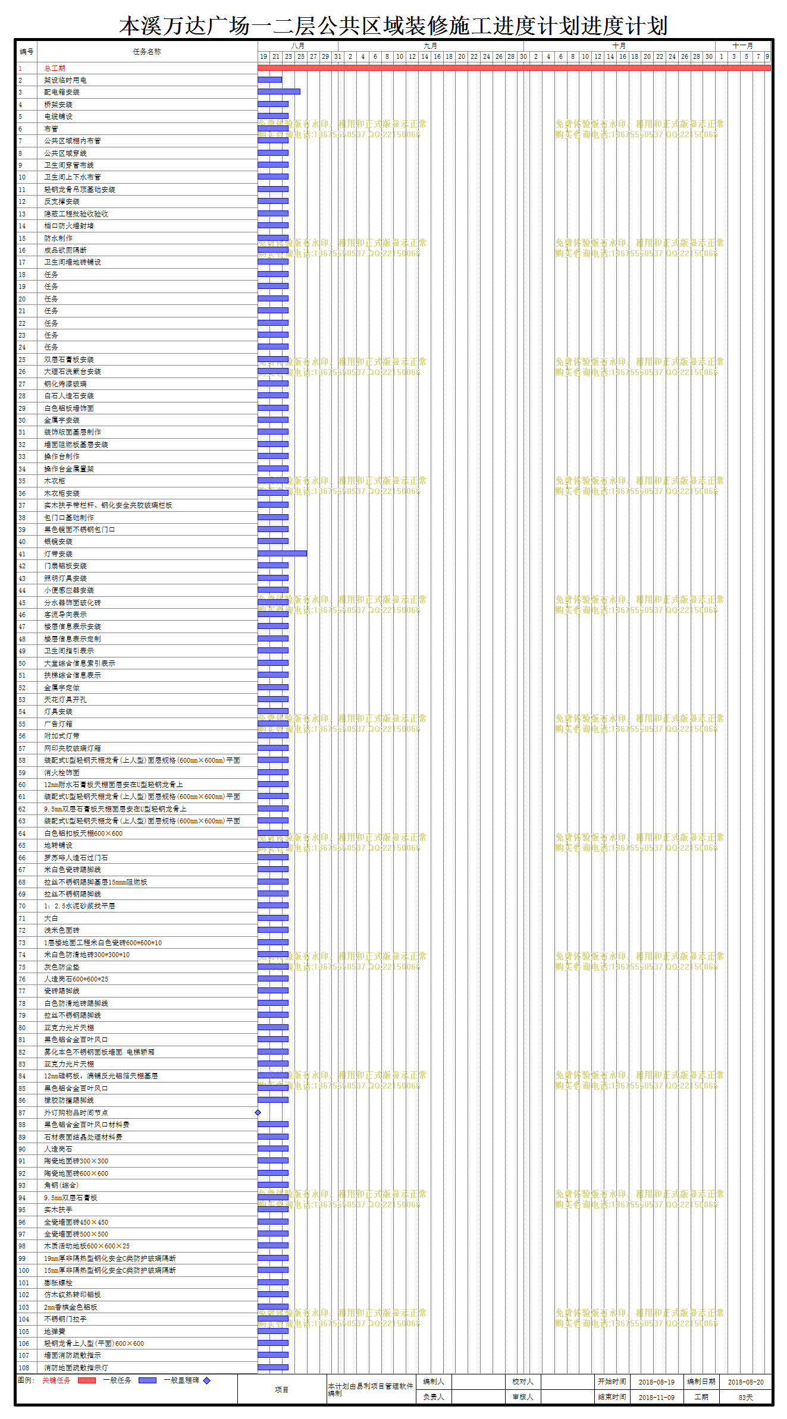Click the 编制人 footer cell

click(434, 1382)
